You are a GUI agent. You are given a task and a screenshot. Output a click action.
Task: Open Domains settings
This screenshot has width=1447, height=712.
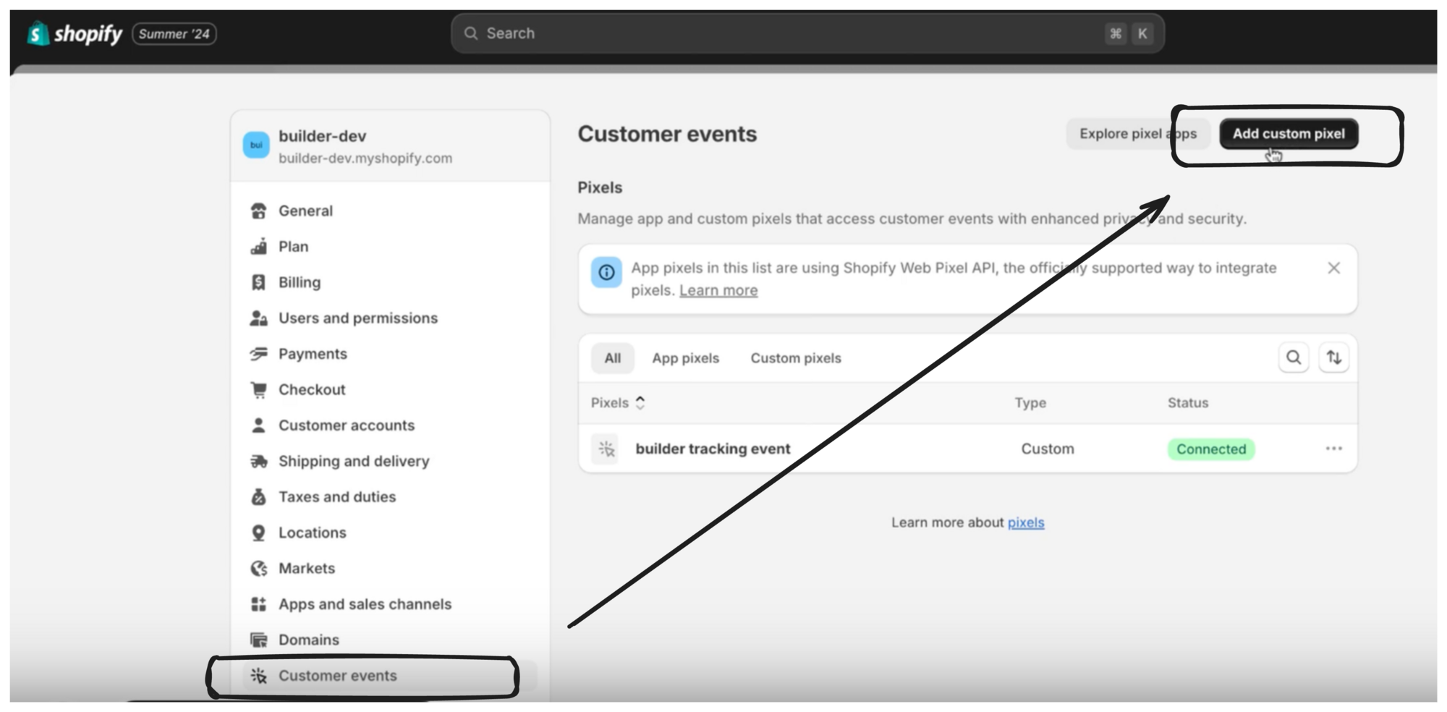tap(309, 640)
